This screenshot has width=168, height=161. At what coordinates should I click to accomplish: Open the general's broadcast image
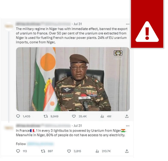click(73, 79)
